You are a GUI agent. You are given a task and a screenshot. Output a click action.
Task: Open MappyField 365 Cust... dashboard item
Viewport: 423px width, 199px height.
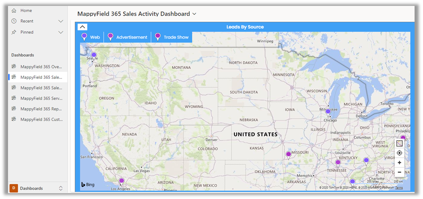click(x=41, y=119)
